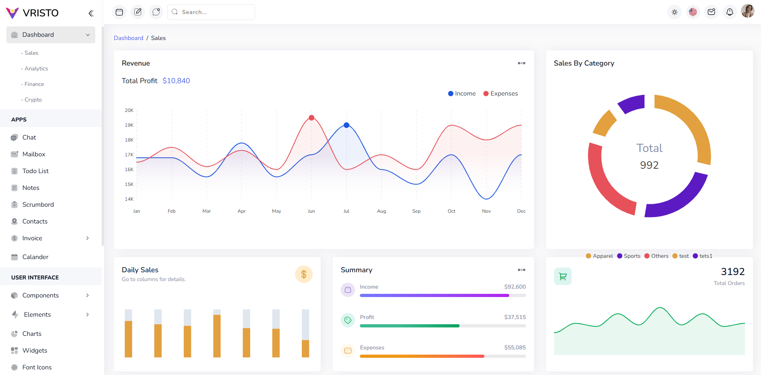Toggle the light/dark theme sun icon
The width and height of the screenshot is (761, 375).
[x=675, y=12]
